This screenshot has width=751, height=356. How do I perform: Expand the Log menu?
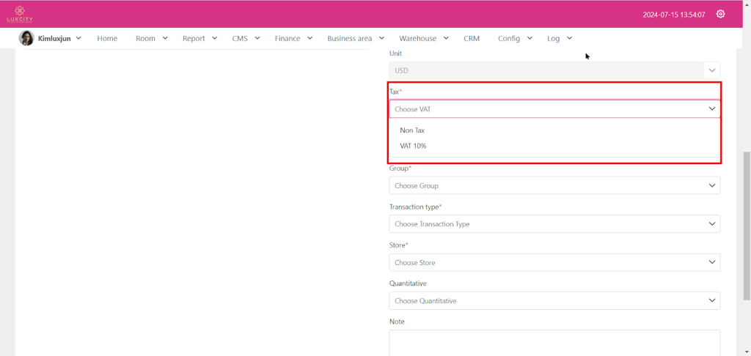(559, 38)
